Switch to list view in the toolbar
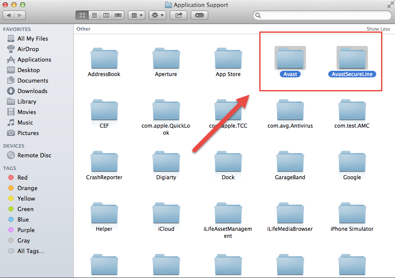The image size is (395, 278). coord(94,15)
